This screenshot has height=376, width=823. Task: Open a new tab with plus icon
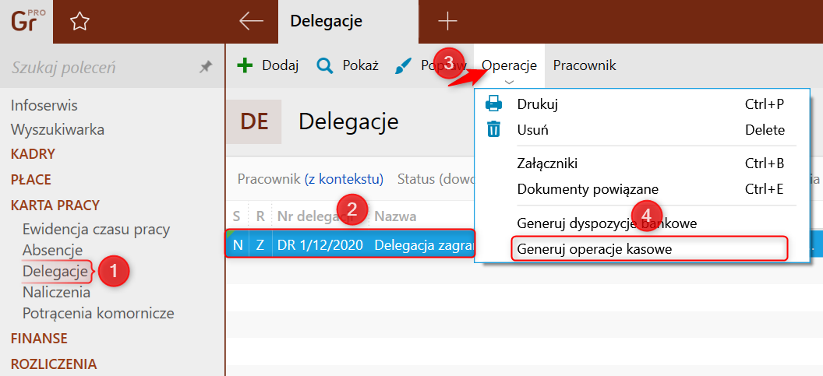pyautogui.click(x=447, y=21)
